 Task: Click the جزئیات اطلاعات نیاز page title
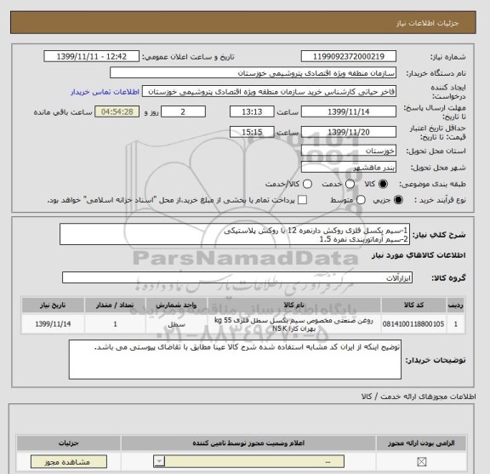(427, 24)
